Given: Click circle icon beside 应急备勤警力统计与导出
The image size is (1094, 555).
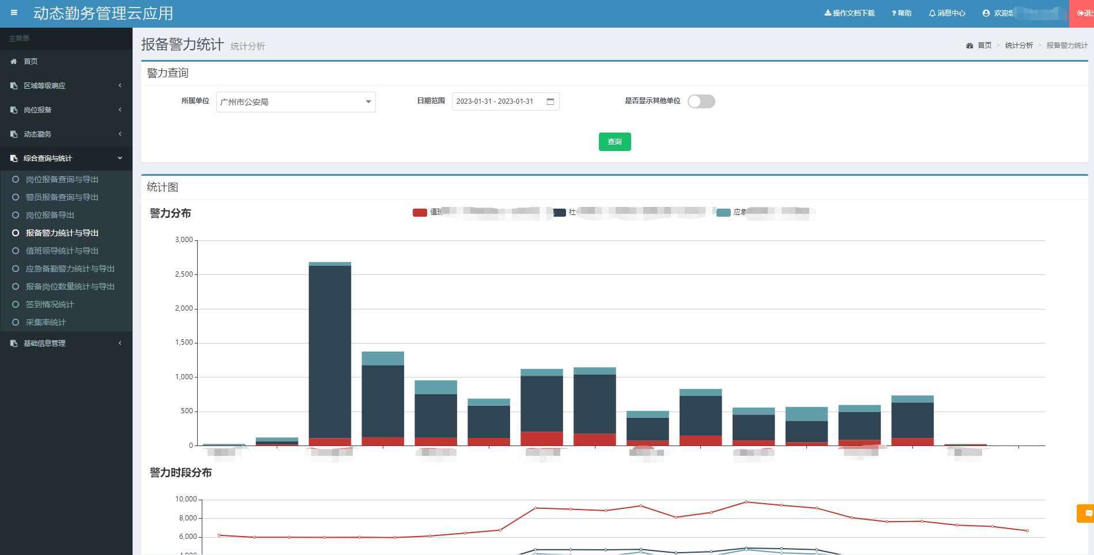Looking at the screenshot, I should click(x=16, y=269).
